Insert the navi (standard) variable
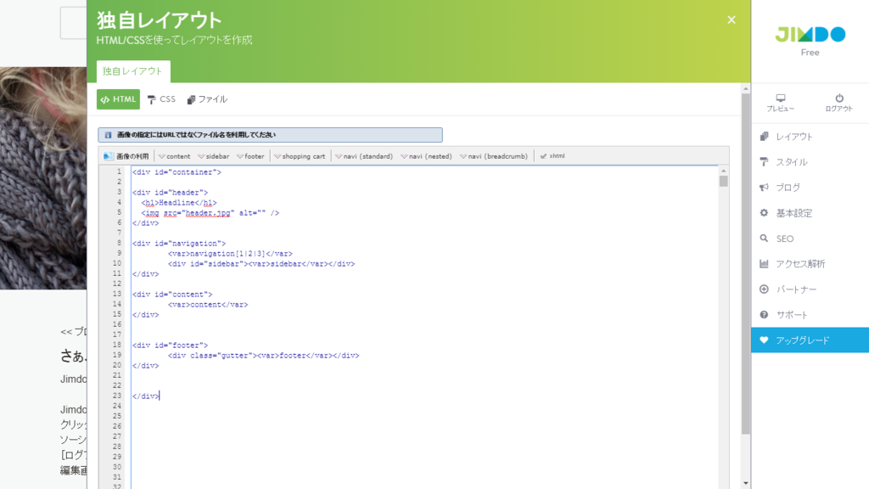Screen dimensions: 869x489 click(363, 156)
